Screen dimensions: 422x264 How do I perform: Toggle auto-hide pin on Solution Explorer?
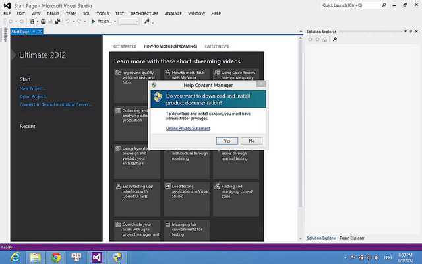click(411, 32)
